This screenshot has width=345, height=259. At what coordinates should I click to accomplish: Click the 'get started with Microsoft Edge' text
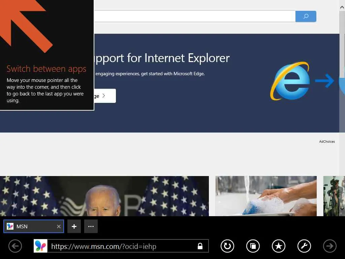[173, 74]
